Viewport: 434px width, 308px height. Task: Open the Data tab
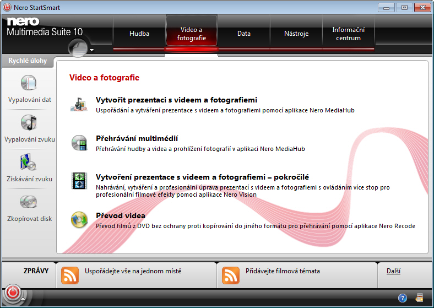244,34
